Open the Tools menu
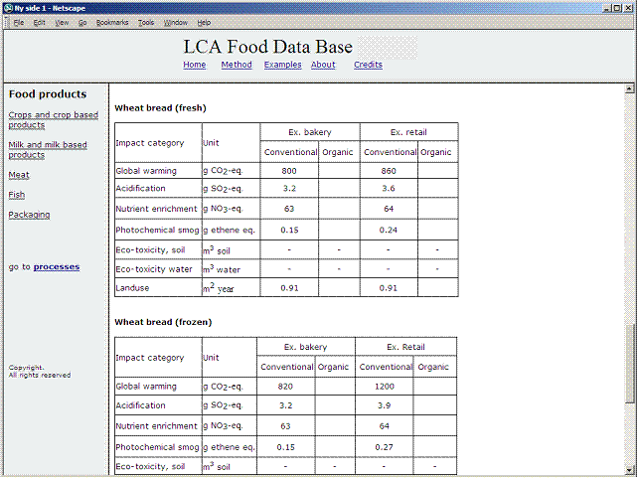The width and height of the screenshot is (637, 478). point(146,23)
